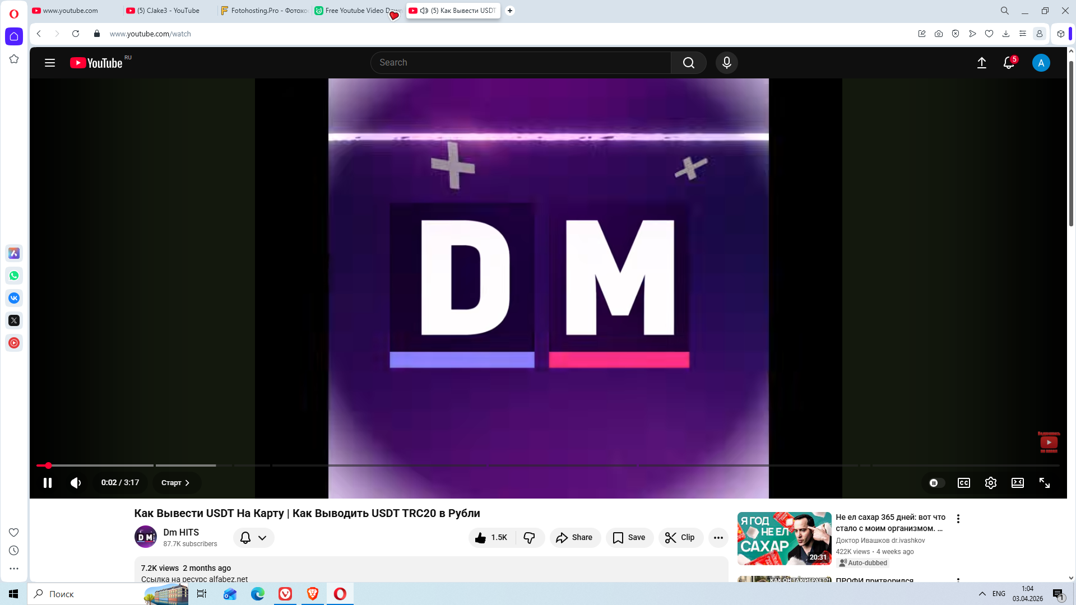Viewport: 1076px width, 605px height.
Task: Pause the video playback
Action: 48,483
